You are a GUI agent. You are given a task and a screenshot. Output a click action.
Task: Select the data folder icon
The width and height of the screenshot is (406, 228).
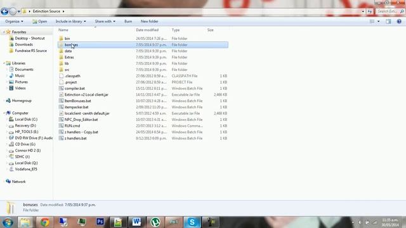click(61, 51)
